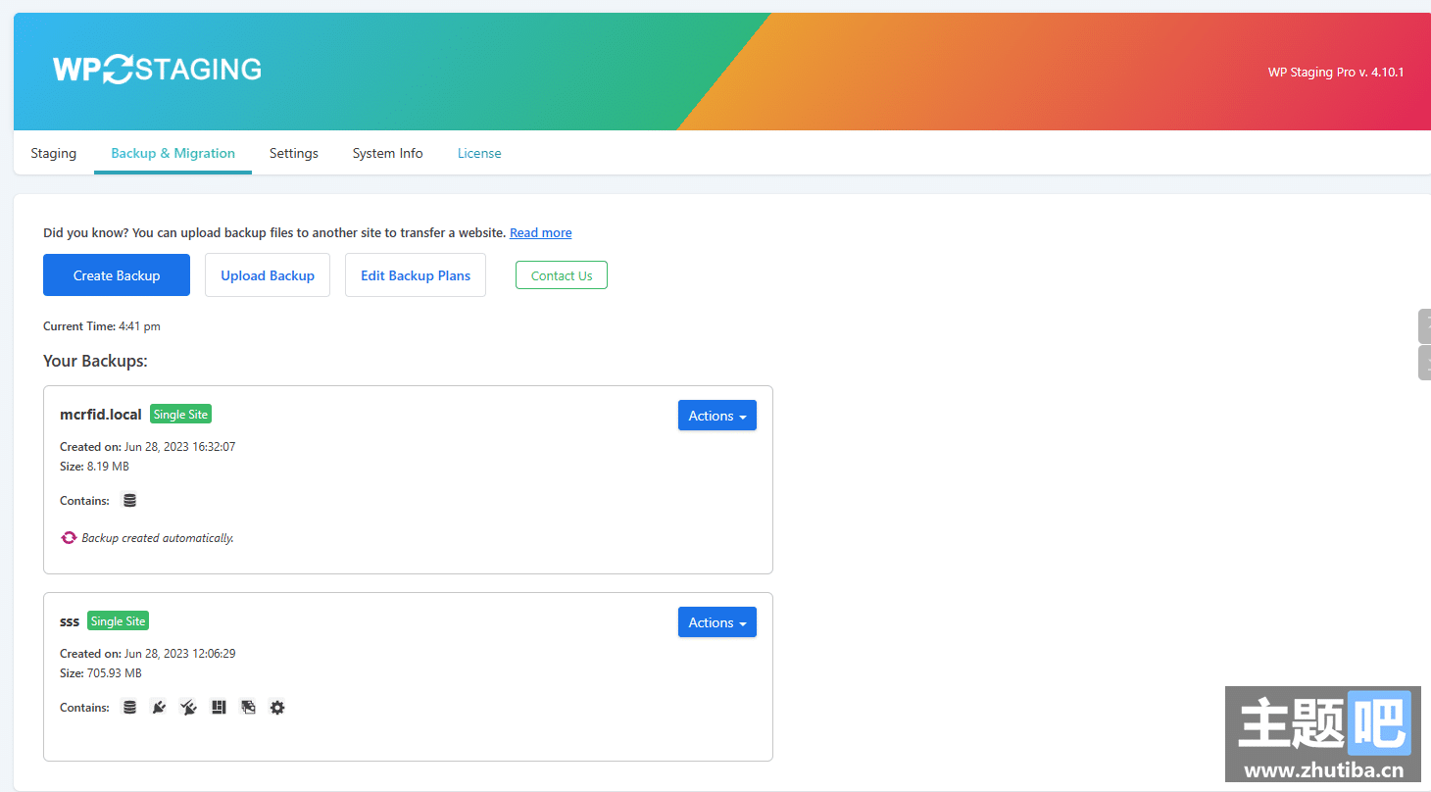
Task: Click pink automatic backup sync icon
Action: click(x=69, y=538)
